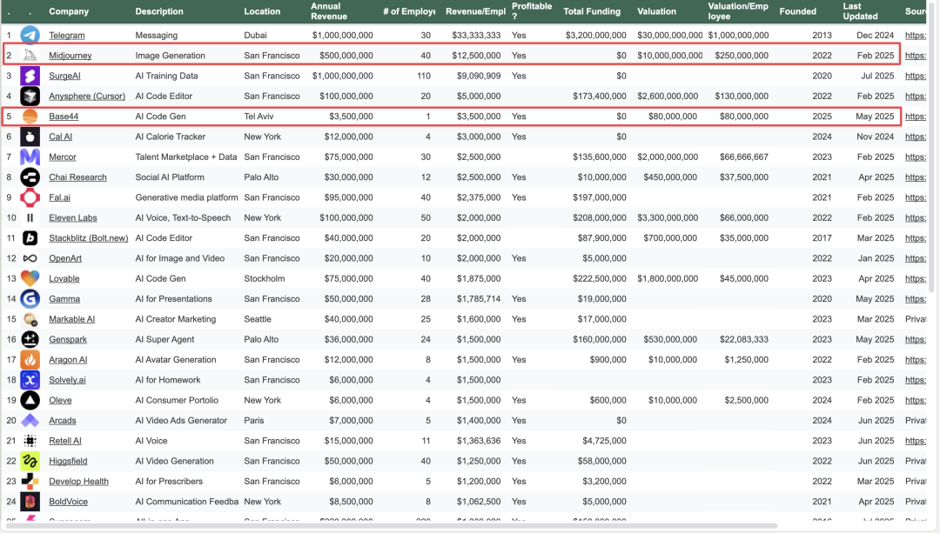940x533 pixels.
Task: Visit the Base44 company link
Action: [64, 117]
